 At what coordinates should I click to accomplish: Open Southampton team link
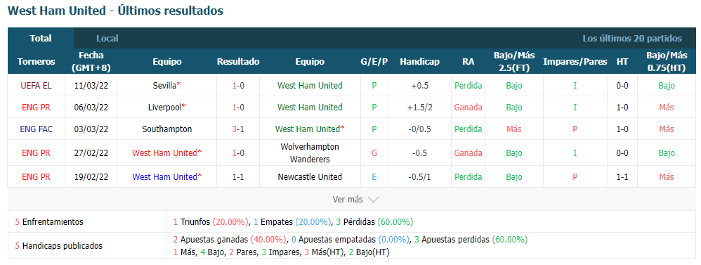(x=166, y=129)
